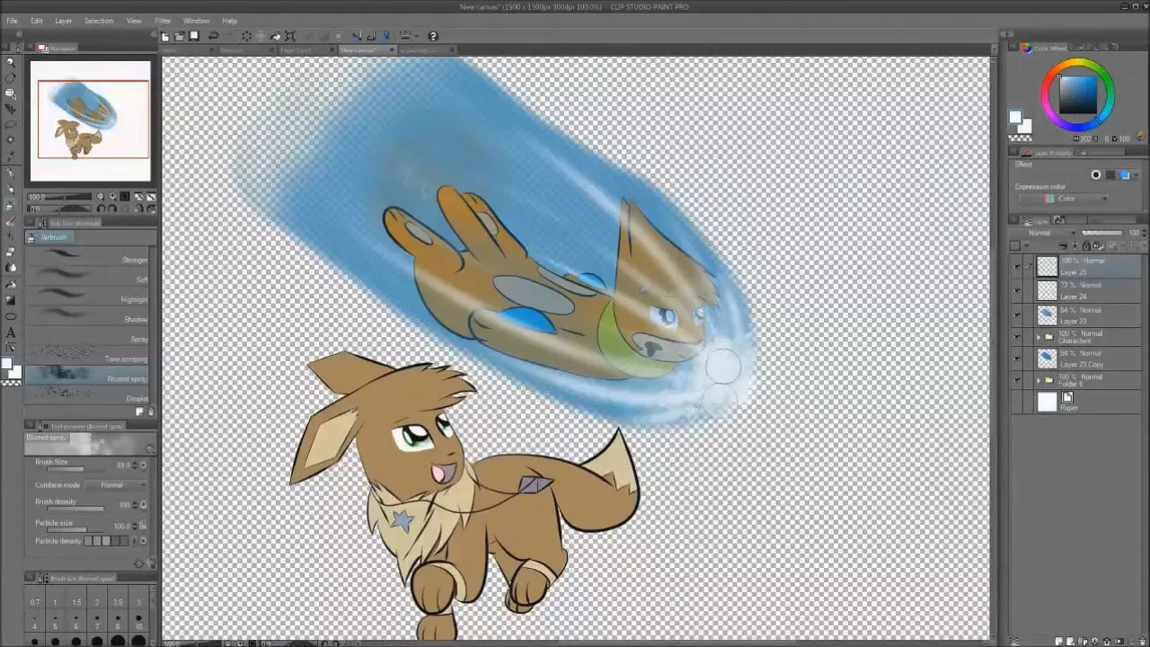
Task: Open the Layer menu
Action: click(x=64, y=21)
